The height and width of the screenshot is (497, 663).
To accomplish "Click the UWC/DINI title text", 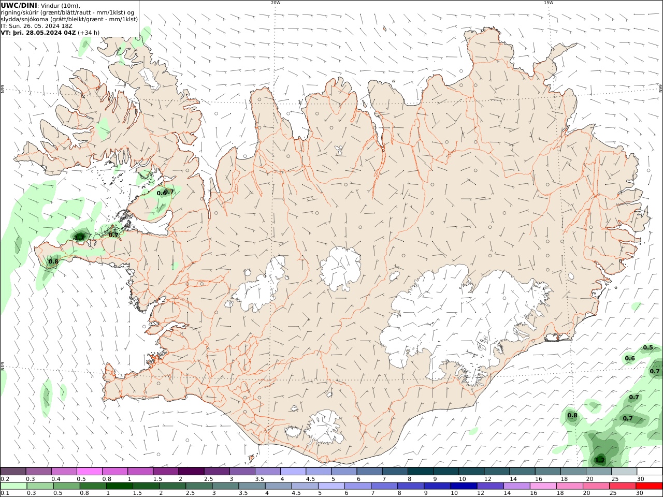I will 19,5.
